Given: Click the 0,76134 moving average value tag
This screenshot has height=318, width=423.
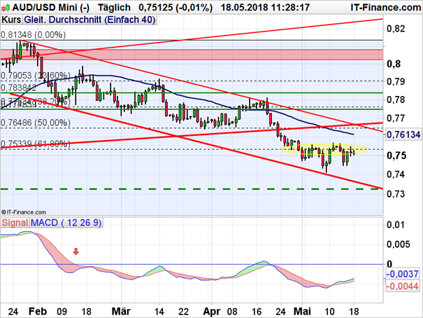Looking at the screenshot, I should [403, 134].
